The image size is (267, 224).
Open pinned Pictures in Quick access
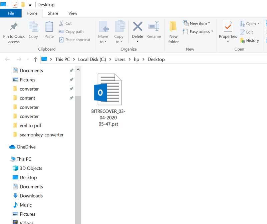28,80
